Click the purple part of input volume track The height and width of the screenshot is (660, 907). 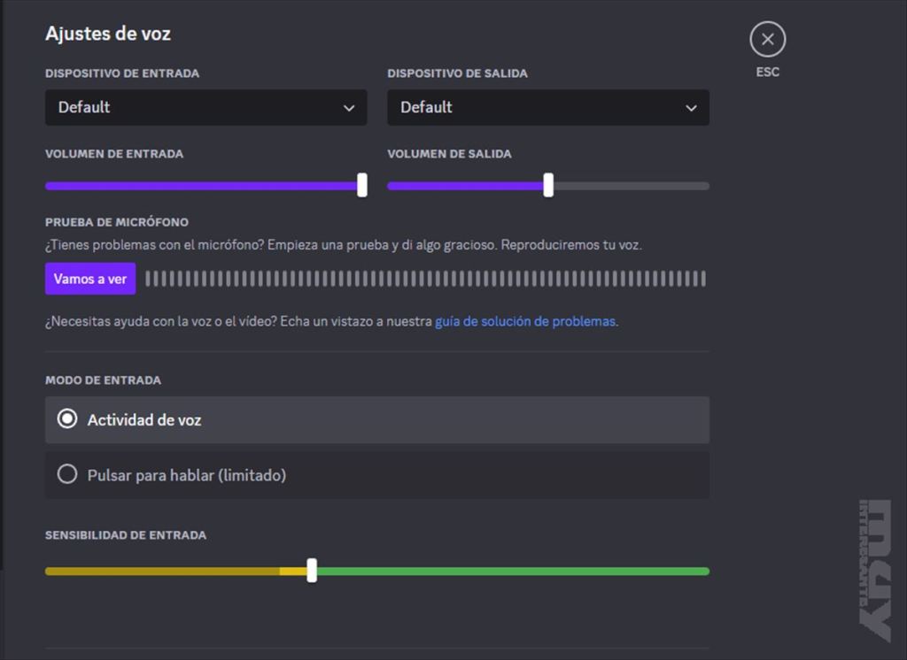[202, 186]
